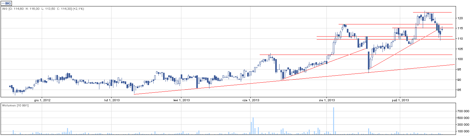
Task: Click the gru 1, 2012 date label
Action: click(42, 100)
